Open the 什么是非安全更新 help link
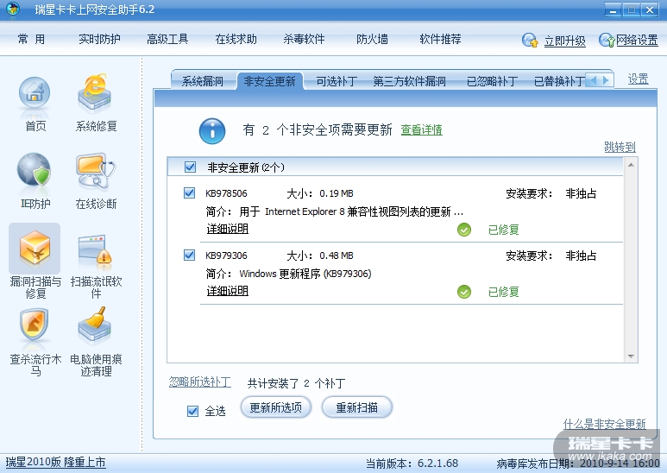 pos(605,424)
